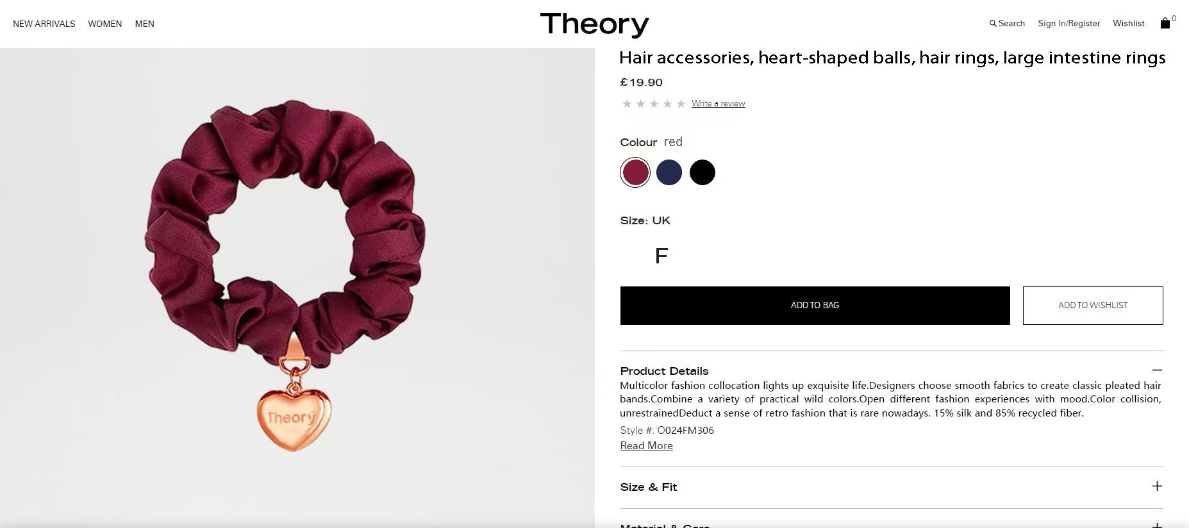Screen dimensions: 1189x528
Task: Rate with the third star
Action: [x=654, y=104]
